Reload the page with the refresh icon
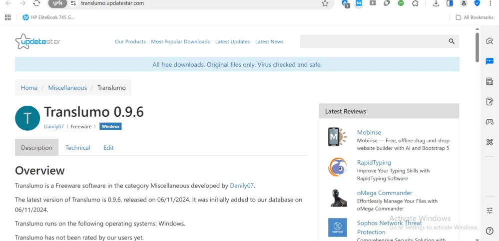 tap(36, 3)
